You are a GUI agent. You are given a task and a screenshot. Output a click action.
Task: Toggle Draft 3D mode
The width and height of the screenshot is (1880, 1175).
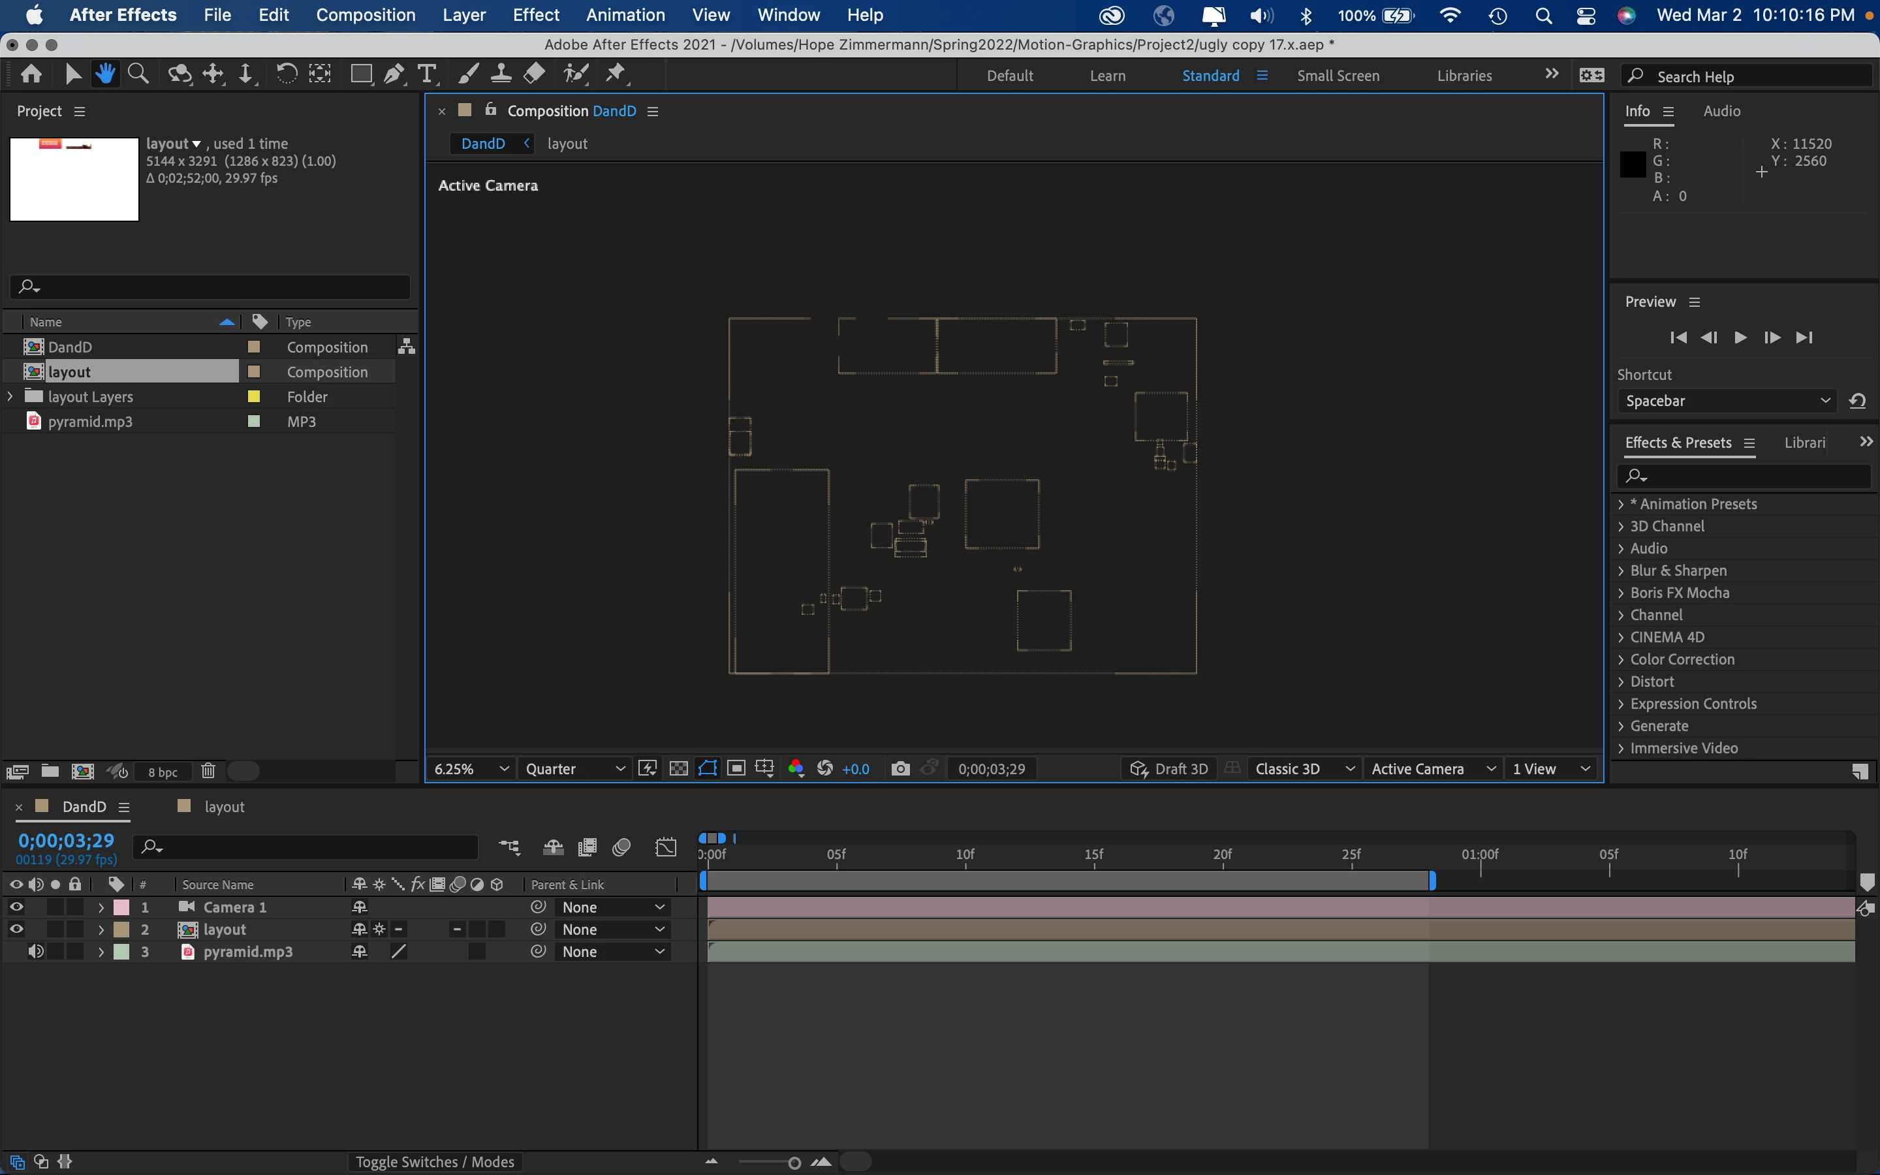click(x=1169, y=768)
